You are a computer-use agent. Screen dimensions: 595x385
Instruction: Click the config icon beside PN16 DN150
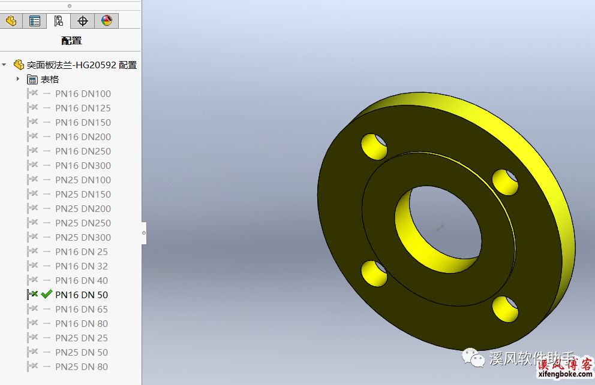pyautogui.click(x=32, y=122)
